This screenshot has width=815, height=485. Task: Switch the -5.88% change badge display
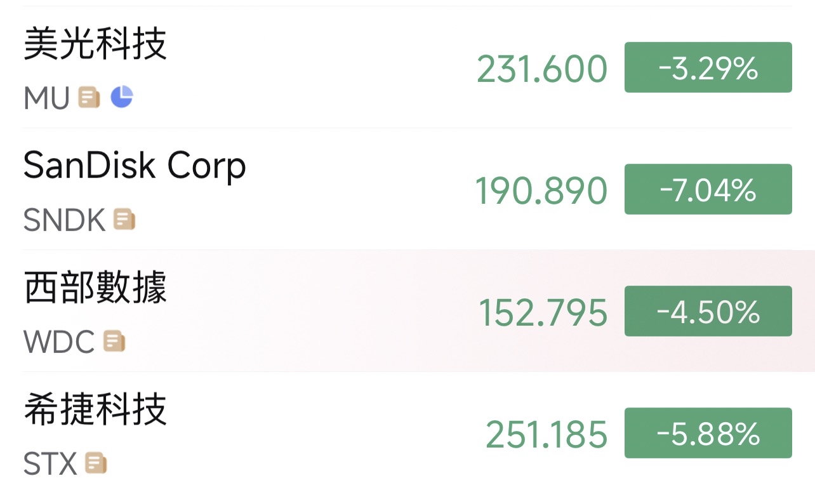[x=708, y=433]
